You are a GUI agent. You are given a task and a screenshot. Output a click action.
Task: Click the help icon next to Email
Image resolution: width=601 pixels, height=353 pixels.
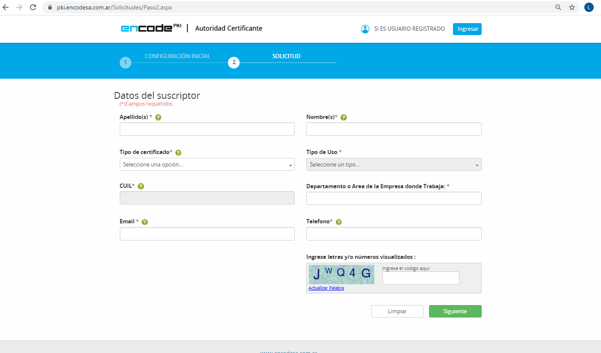coord(145,222)
